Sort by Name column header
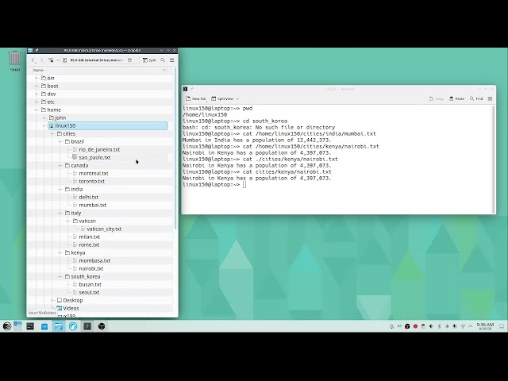 coord(100,70)
